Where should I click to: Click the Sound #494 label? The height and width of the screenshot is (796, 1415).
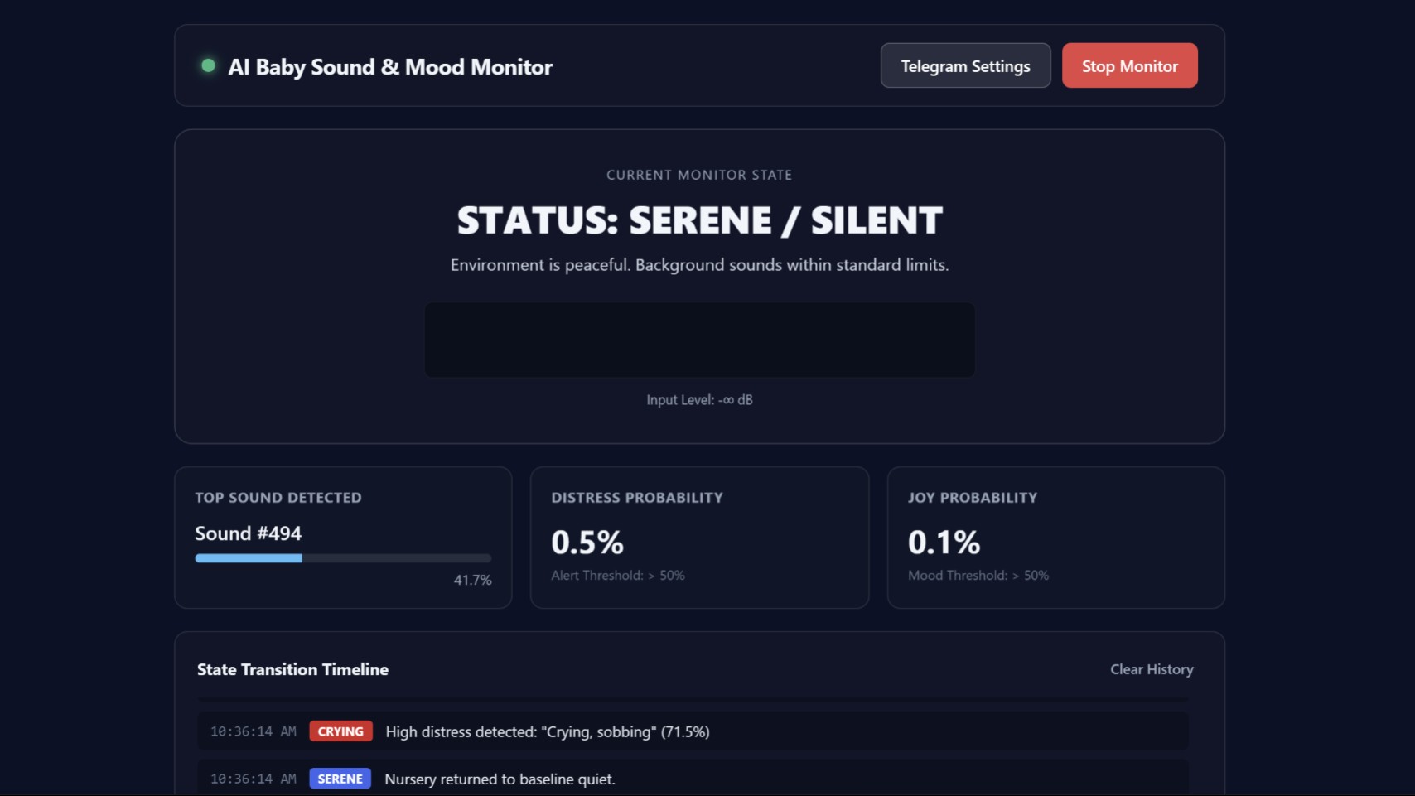coord(249,533)
